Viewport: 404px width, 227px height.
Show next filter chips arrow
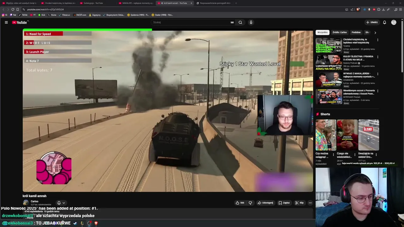375,32
